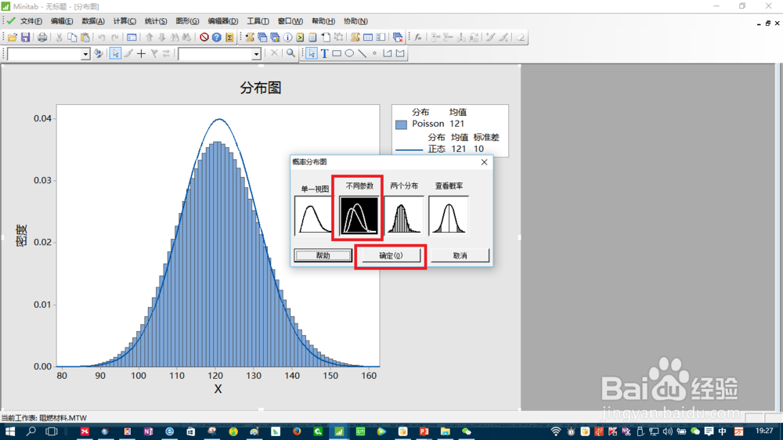
Task: Open the OneNote taskbar icon
Action: pyautogui.click(x=148, y=431)
